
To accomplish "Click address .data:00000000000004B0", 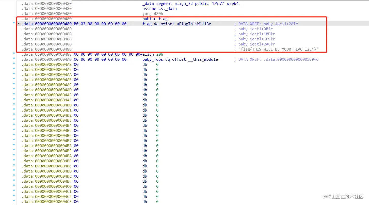I will pos(46,105).
